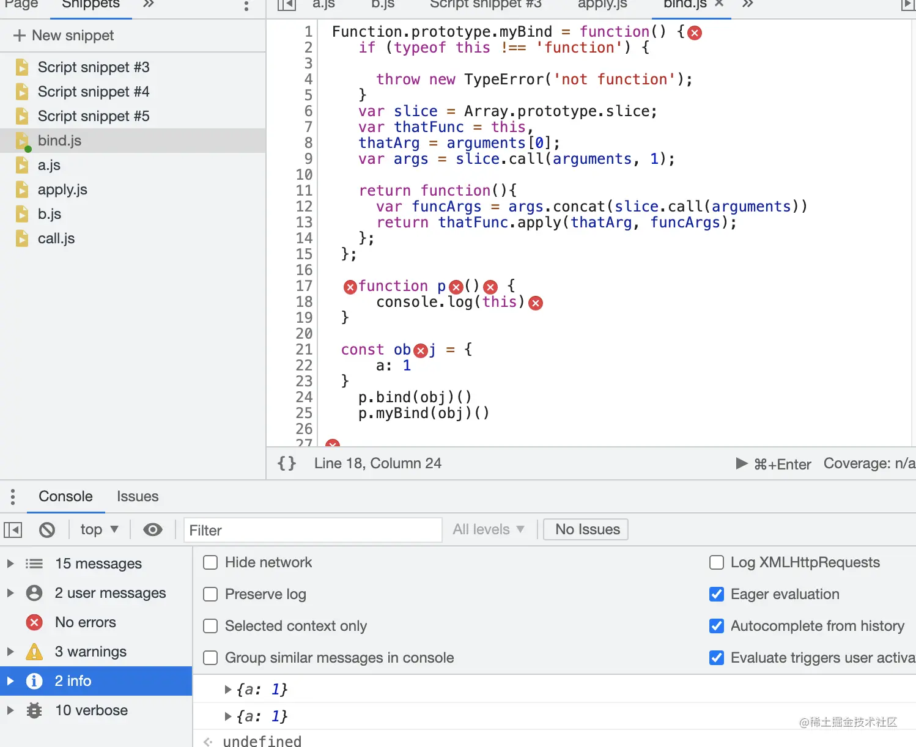Click the error icon at line 27
The height and width of the screenshot is (747, 916).
[333, 443]
